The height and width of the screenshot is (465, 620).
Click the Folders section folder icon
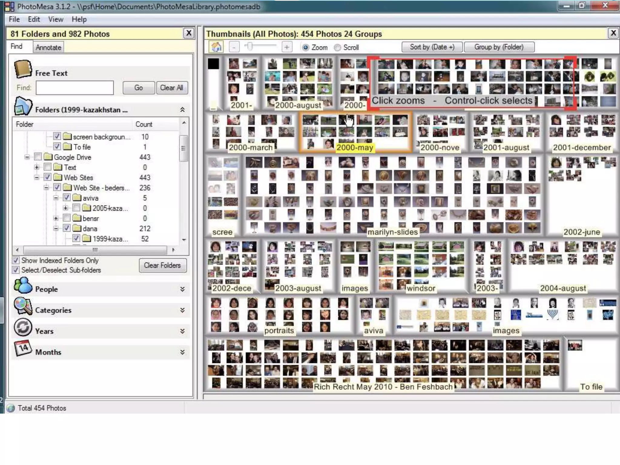tap(23, 106)
